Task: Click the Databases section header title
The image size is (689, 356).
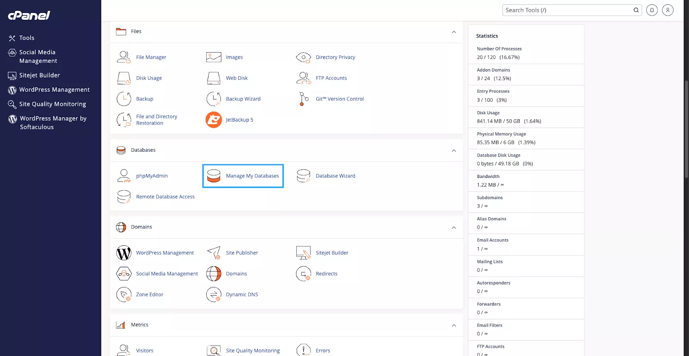Action: click(143, 150)
